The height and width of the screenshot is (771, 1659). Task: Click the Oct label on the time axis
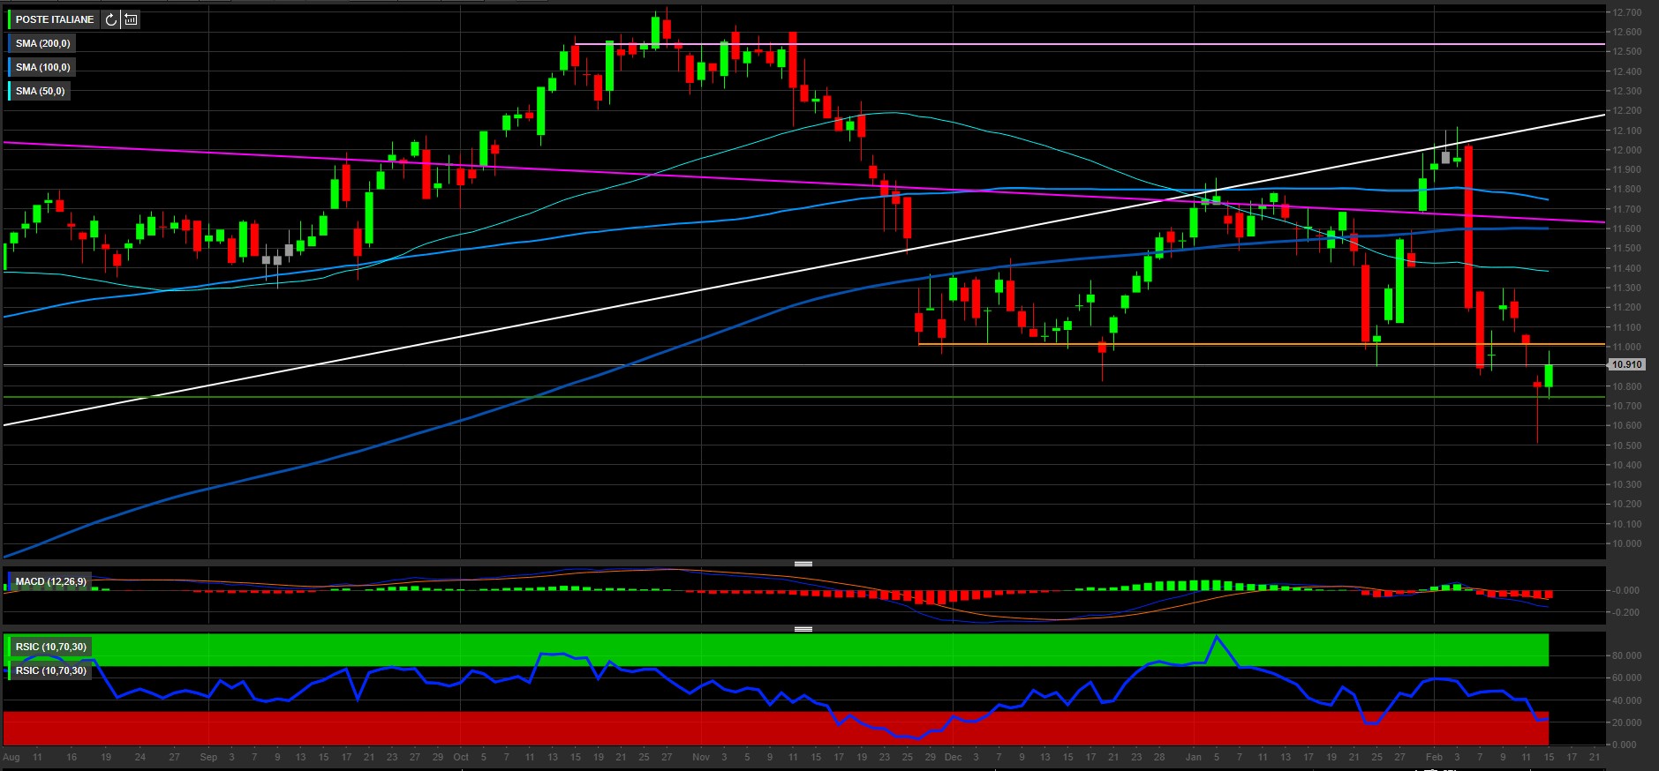click(x=461, y=757)
